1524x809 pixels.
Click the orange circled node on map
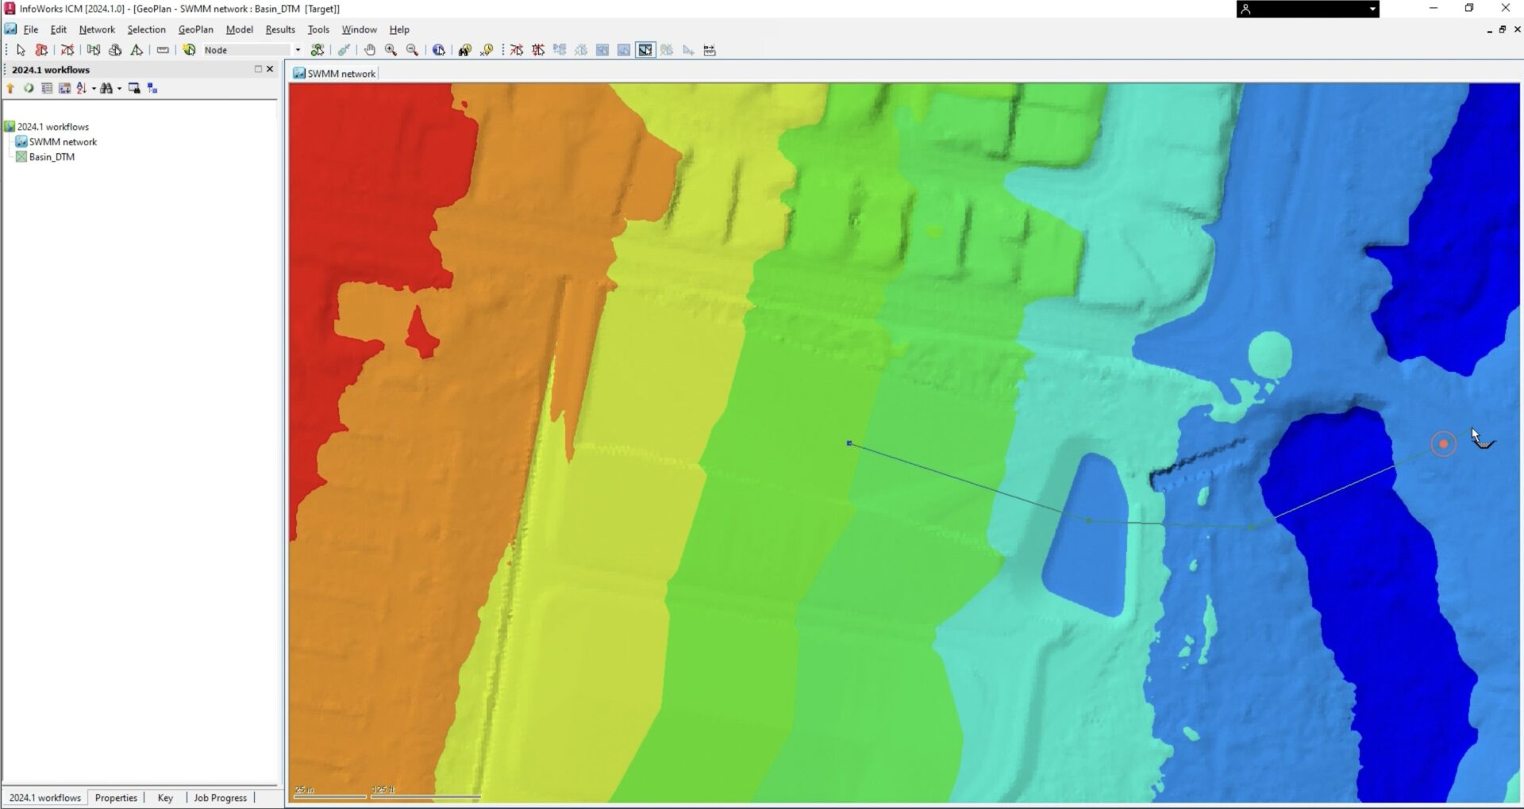[x=1443, y=444]
